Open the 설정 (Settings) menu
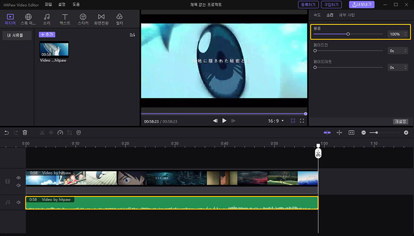This screenshot has height=236, width=414. tap(62, 4)
